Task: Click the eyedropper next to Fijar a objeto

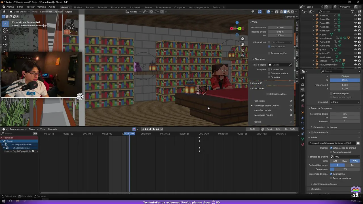Action: [x=290, y=65]
